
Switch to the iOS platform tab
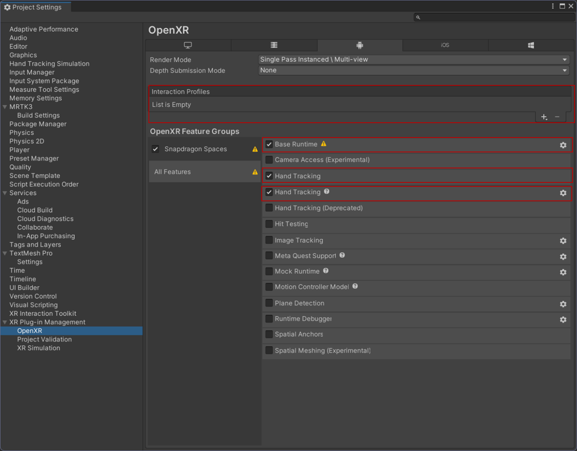[x=445, y=45]
